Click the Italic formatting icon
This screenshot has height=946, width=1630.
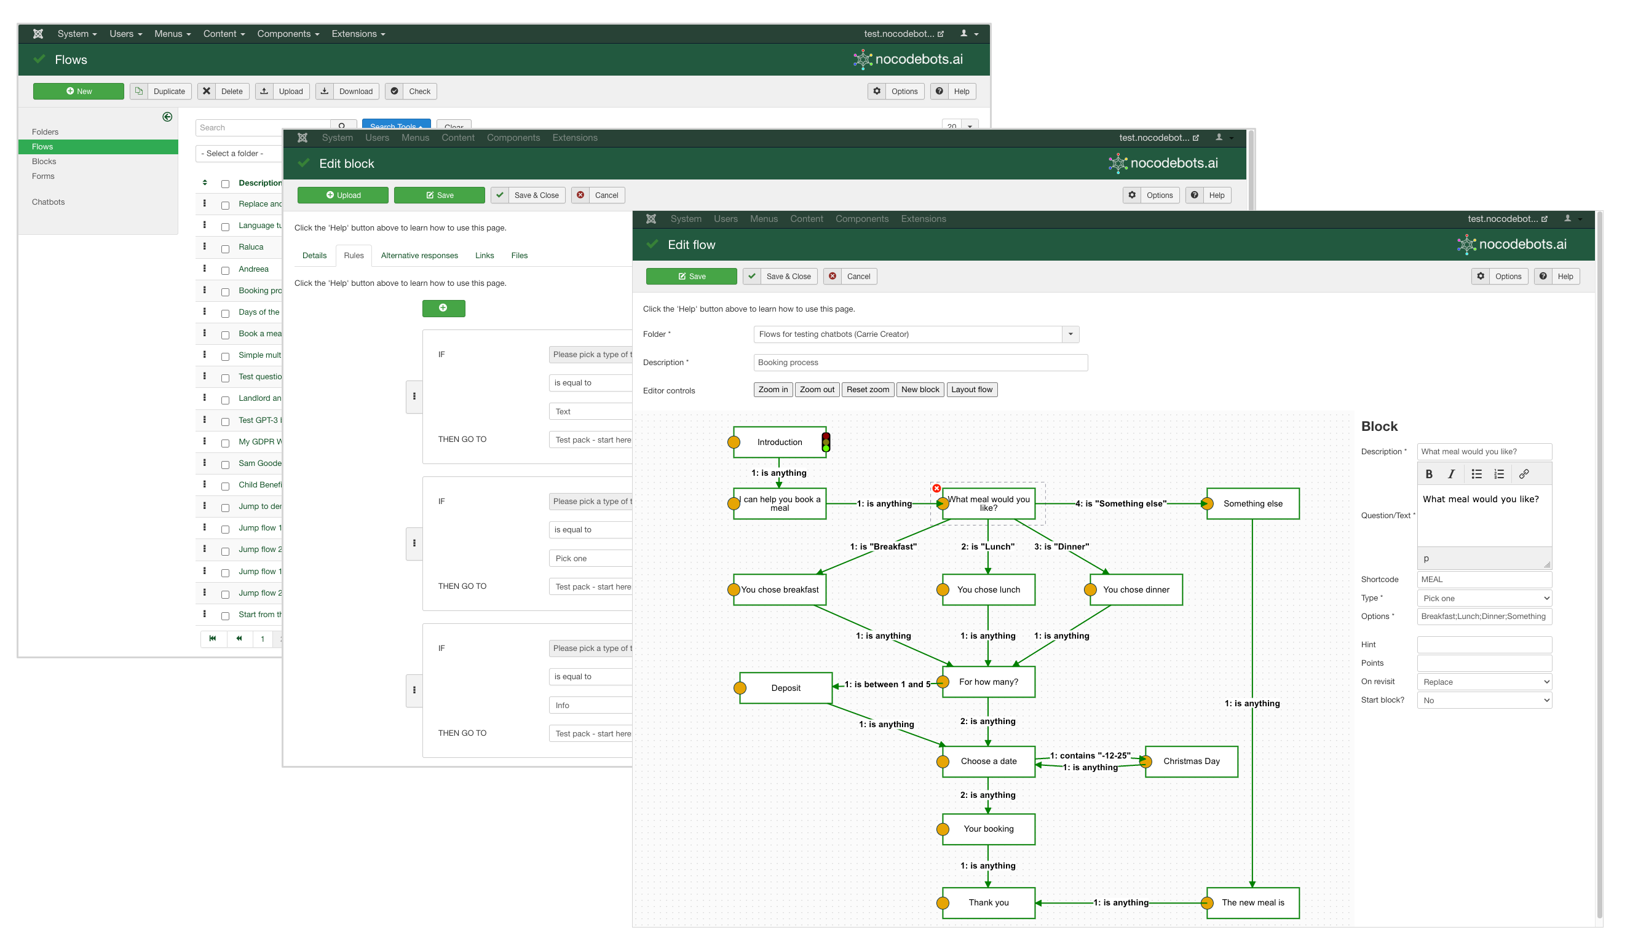(x=1451, y=475)
